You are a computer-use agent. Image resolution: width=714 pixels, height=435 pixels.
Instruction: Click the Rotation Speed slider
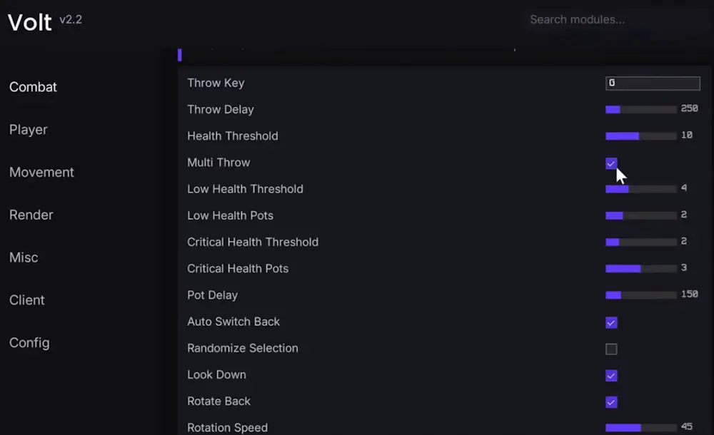[x=640, y=428]
